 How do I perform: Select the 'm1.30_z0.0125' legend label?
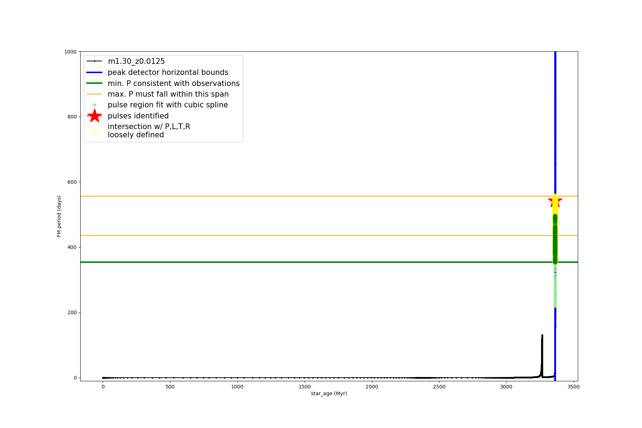click(136, 61)
